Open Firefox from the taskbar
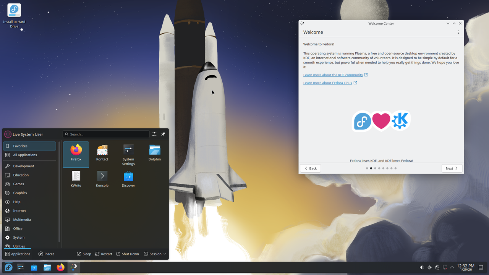 pos(60,267)
